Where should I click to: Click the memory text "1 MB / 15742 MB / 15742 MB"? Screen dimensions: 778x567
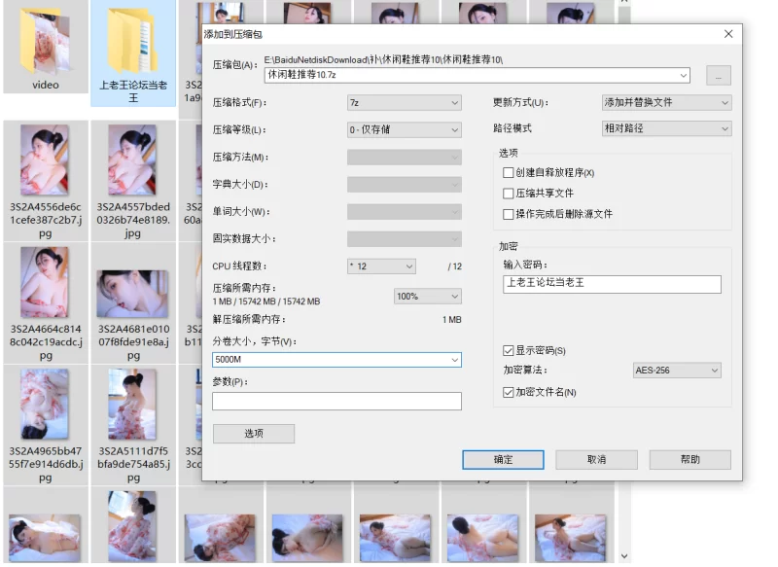click(x=266, y=301)
